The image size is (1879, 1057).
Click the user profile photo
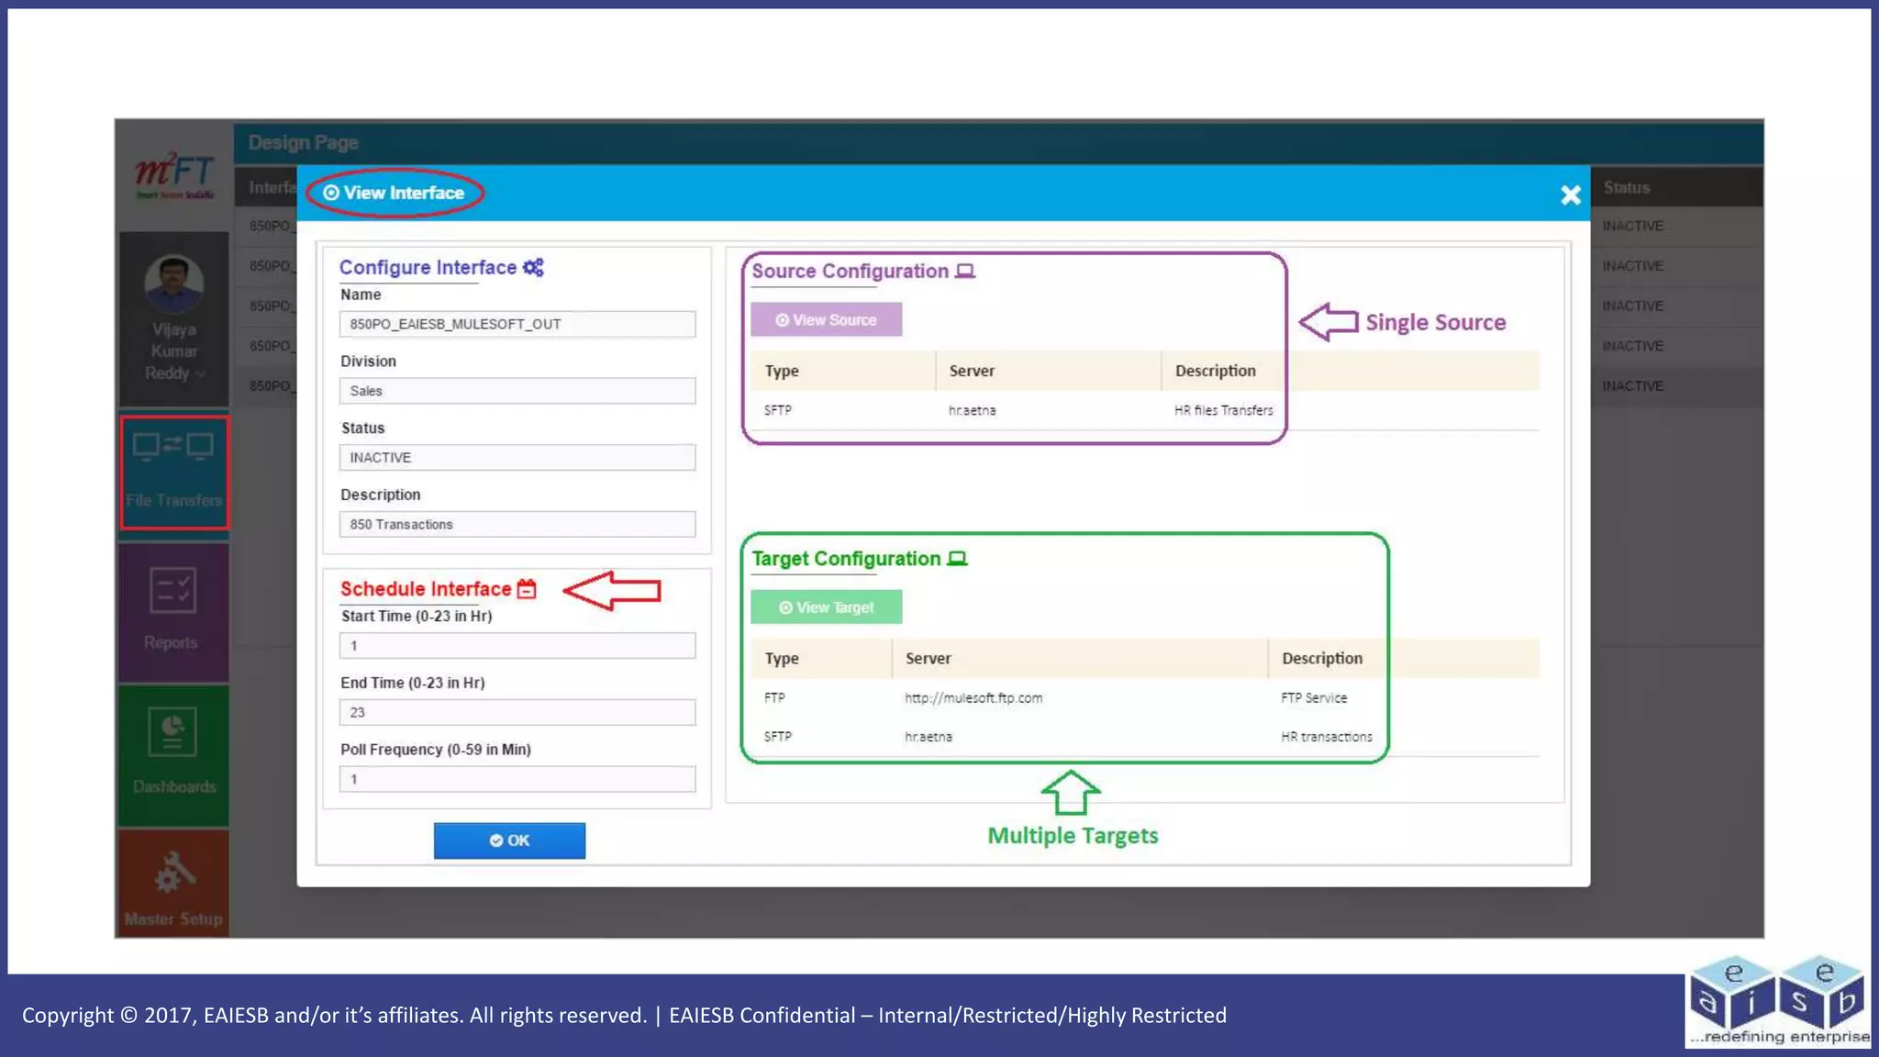click(x=174, y=284)
